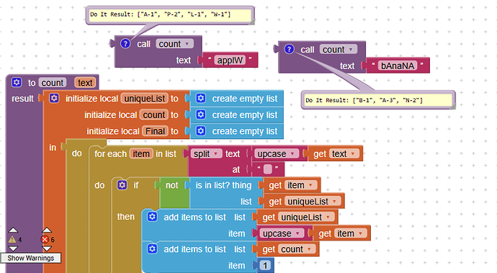Click the number 1 block value

pyautogui.click(x=265, y=265)
